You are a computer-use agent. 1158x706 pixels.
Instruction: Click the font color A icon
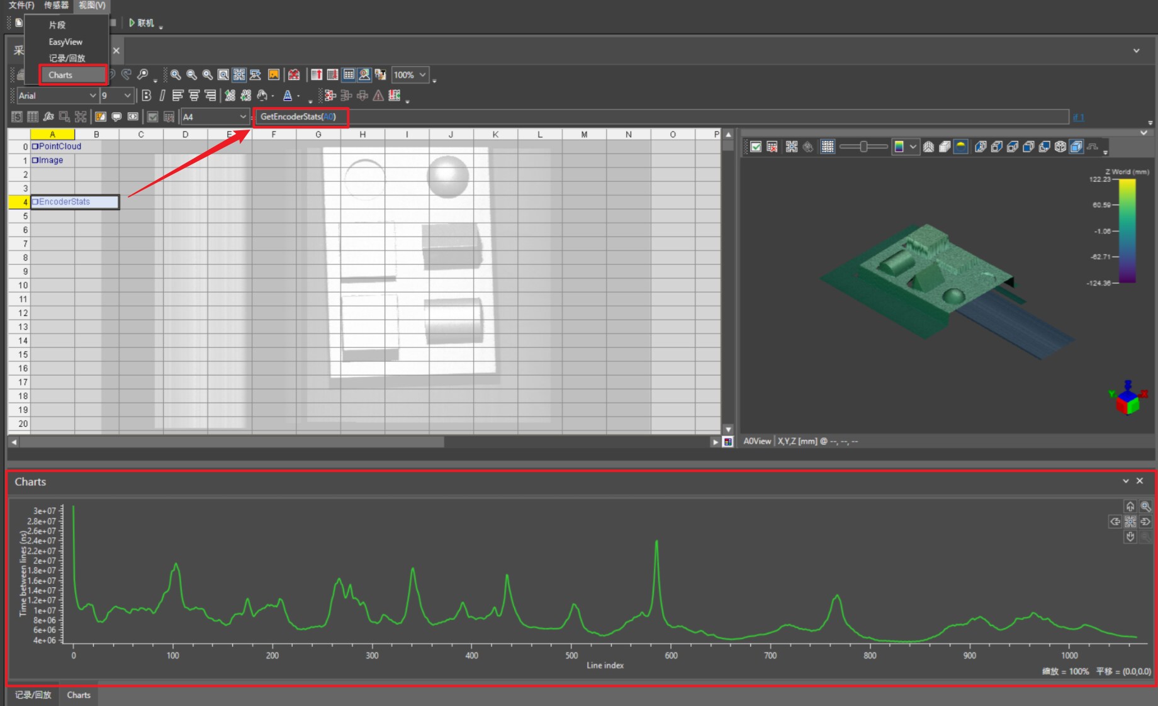click(288, 96)
